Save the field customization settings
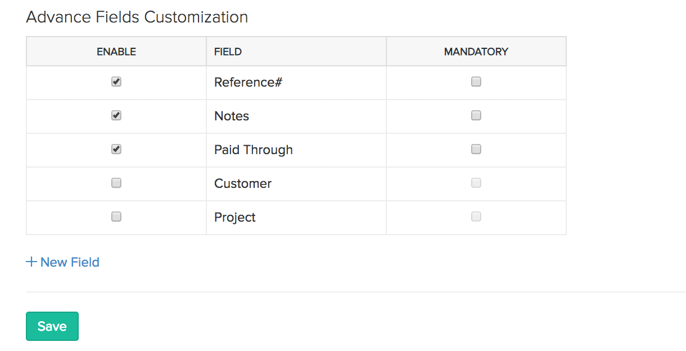 (52, 326)
